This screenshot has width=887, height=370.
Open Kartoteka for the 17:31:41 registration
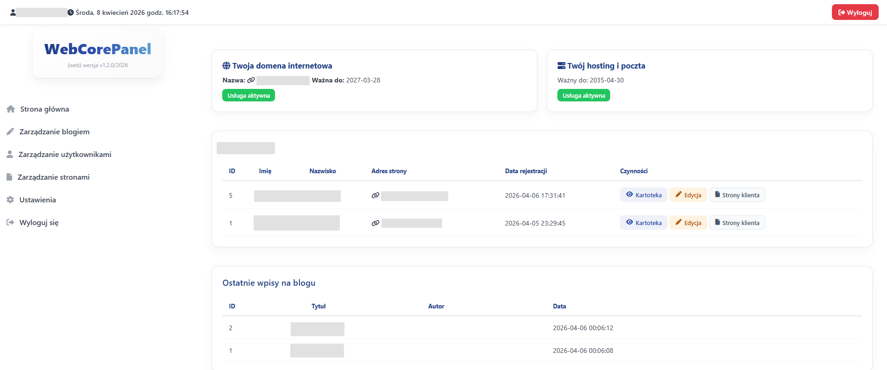tap(643, 195)
